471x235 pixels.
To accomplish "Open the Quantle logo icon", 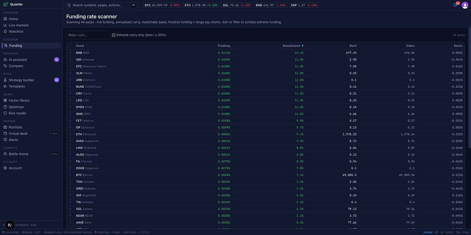I will [x=5, y=5].
